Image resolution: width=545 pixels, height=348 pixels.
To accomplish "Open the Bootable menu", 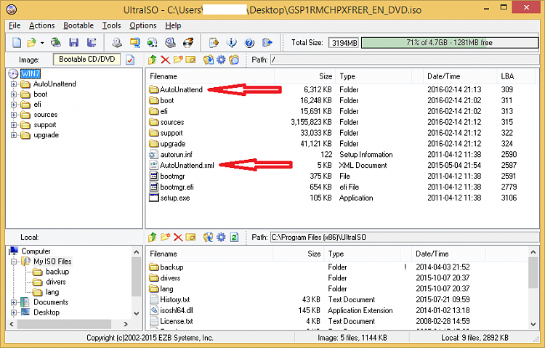I will (x=78, y=25).
